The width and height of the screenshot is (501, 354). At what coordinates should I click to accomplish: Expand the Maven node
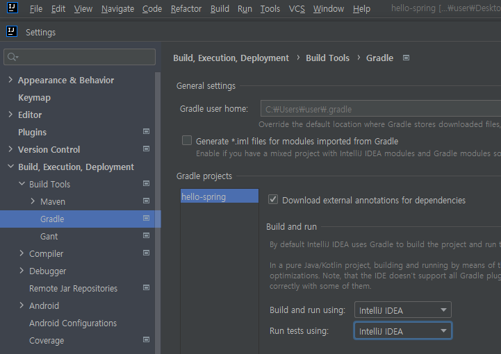click(33, 201)
